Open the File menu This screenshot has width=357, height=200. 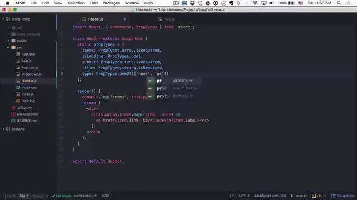33,3
